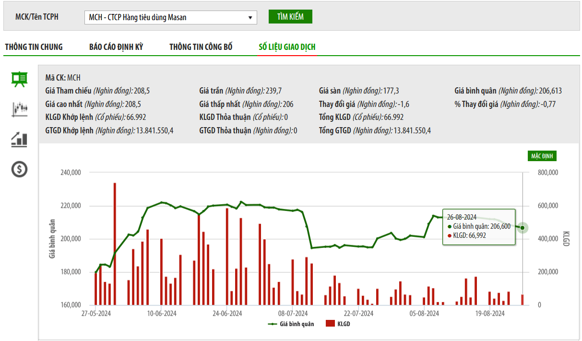
Task: Open the candlestick chart view icon
Action: pyautogui.click(x=20, y=109)
